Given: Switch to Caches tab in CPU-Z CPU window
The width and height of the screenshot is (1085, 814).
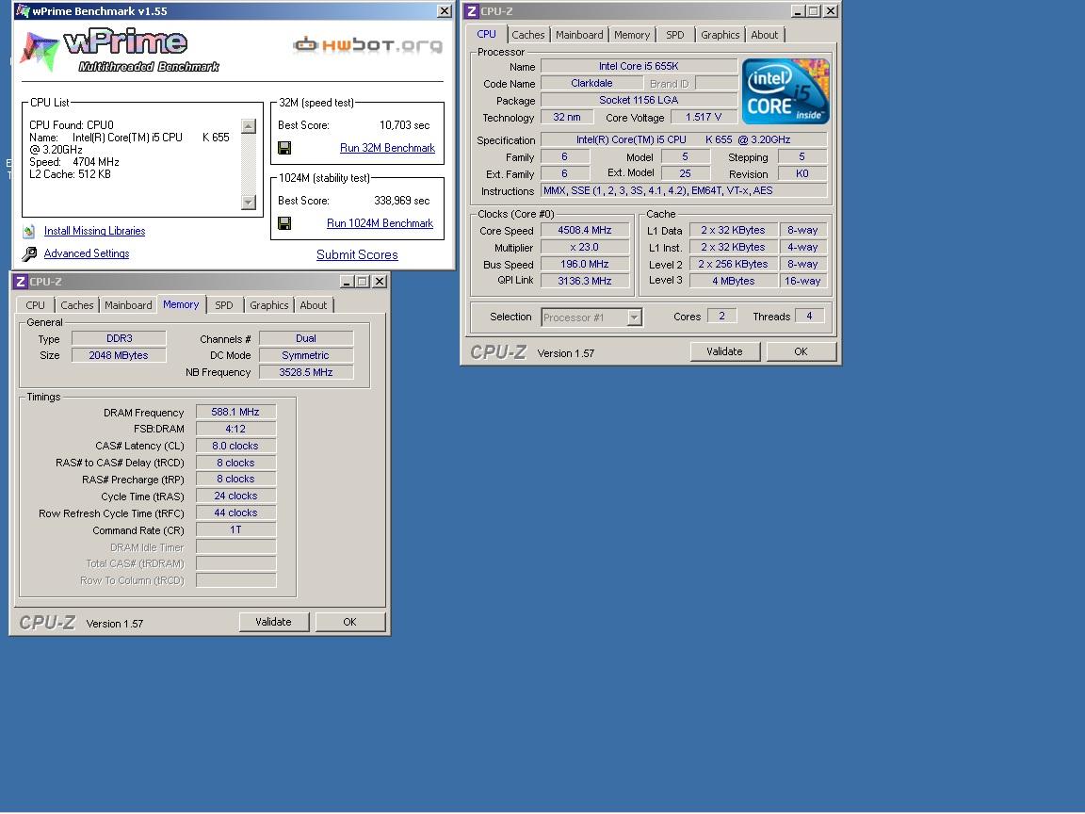Looking at the screenshot, I should (x=528, y=35).
